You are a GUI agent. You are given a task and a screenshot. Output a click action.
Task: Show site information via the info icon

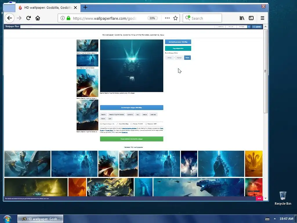[x=63, y=18]
